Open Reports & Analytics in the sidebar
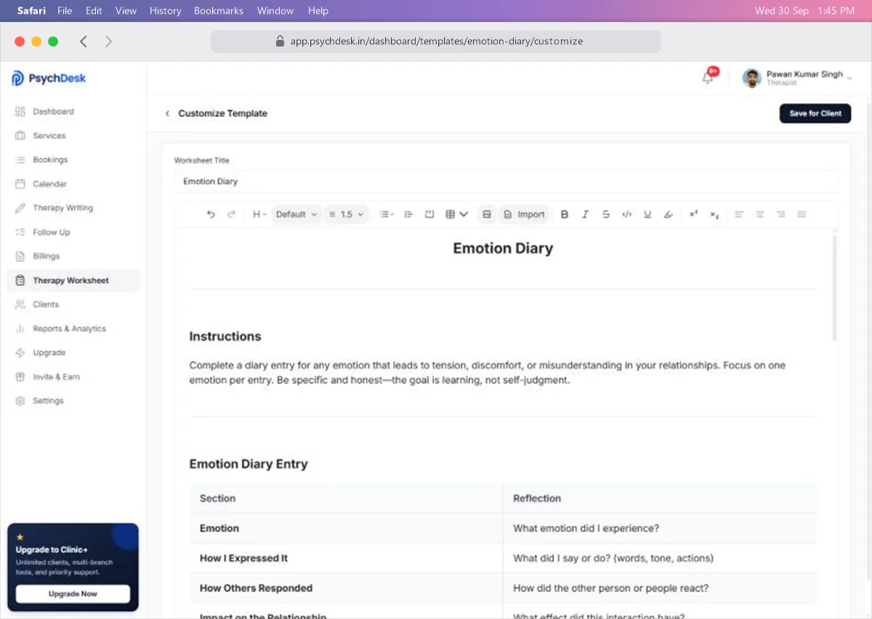This screenshot has width=872, height=619. [x=73, y=328]
